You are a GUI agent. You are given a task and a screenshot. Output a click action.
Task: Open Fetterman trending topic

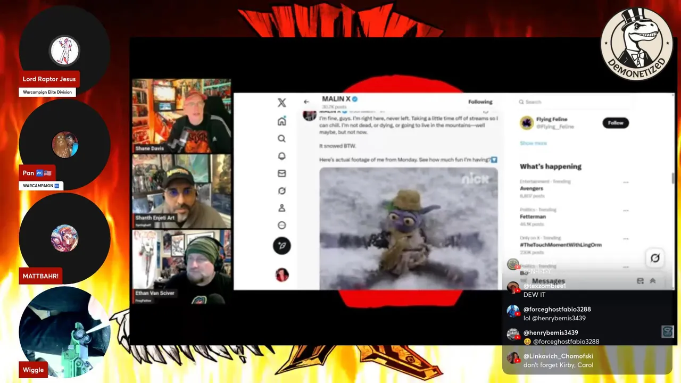point(533,217)
